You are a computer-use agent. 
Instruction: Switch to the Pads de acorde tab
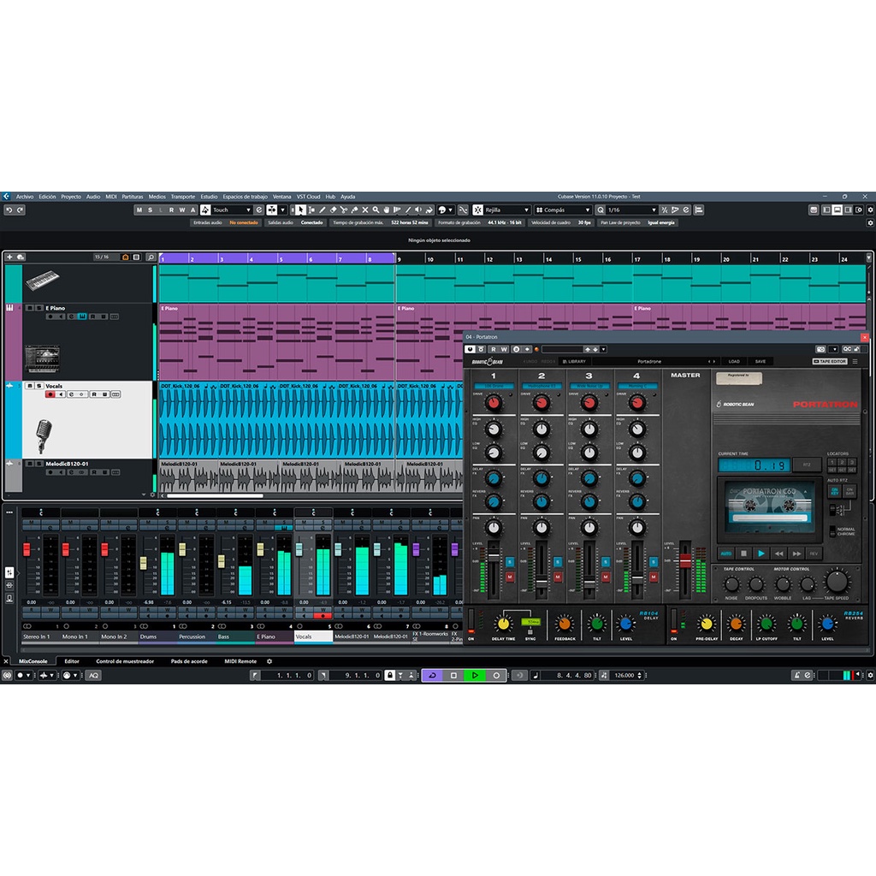point(188,661)
